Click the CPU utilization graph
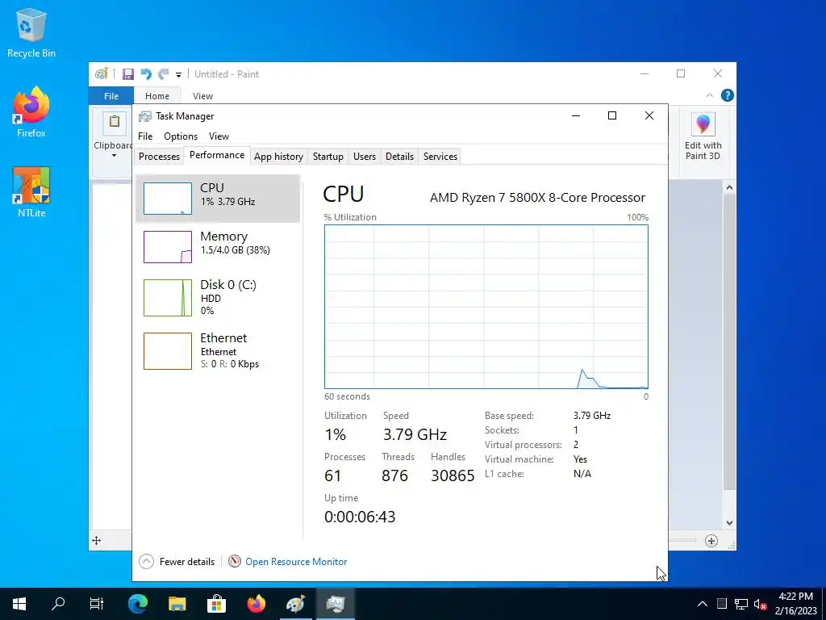Image resolution: width=826 pixels, height=620 pixels. 486,307
